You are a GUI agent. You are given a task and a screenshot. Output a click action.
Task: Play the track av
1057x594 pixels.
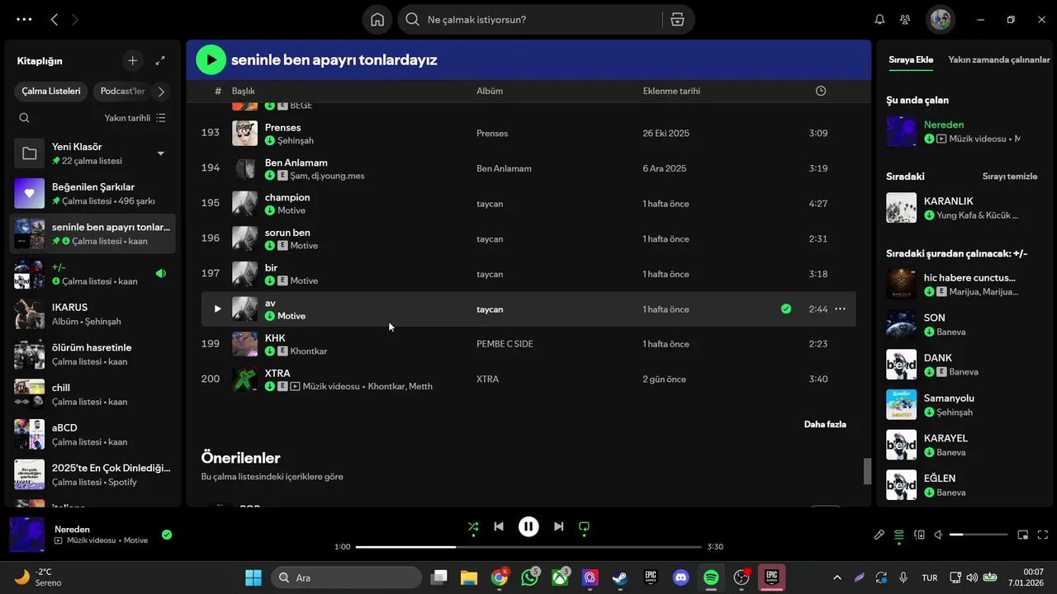point(217,309)
